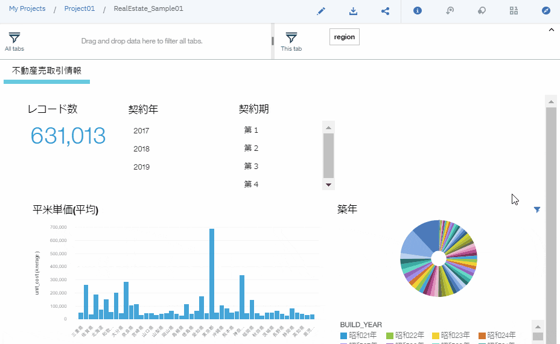560x344 pixels.
Task: Click the 契約期 list scrollbar thumb
Action: [328, 156]
